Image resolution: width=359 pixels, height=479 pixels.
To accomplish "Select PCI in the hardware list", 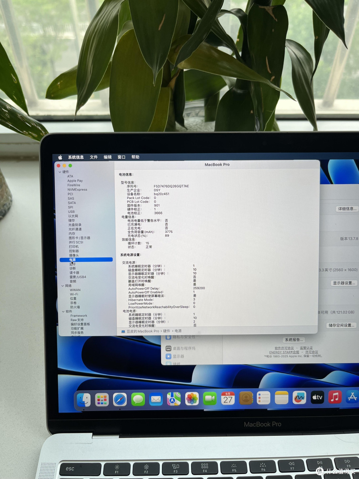I will [x=70, y=194].
